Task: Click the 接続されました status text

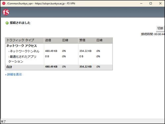Action: (x=20, y=23)
